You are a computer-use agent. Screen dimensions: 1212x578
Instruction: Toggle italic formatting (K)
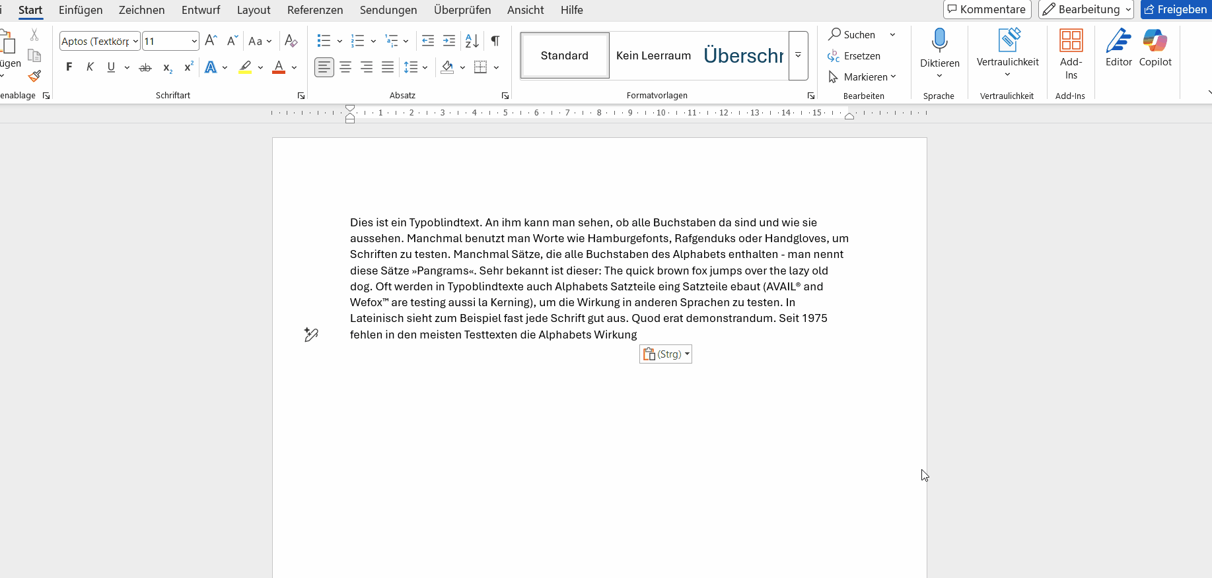pos(90,67)
